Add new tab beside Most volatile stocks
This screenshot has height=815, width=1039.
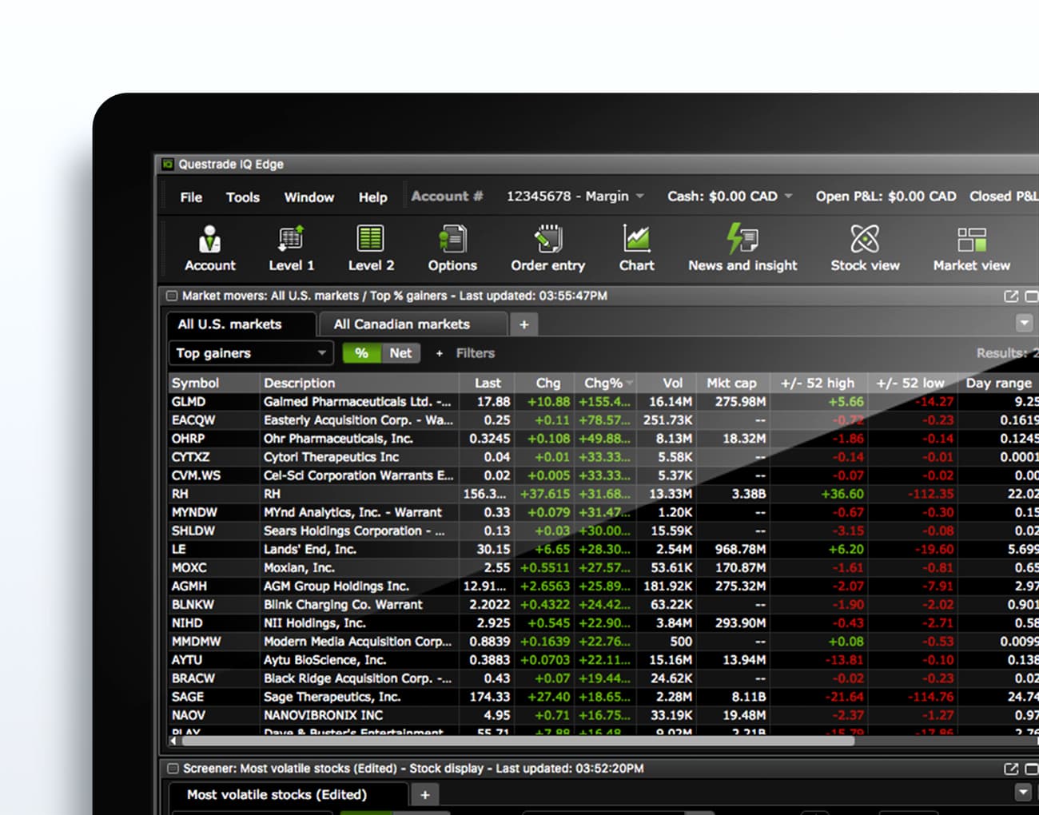[x=425, y=795]
